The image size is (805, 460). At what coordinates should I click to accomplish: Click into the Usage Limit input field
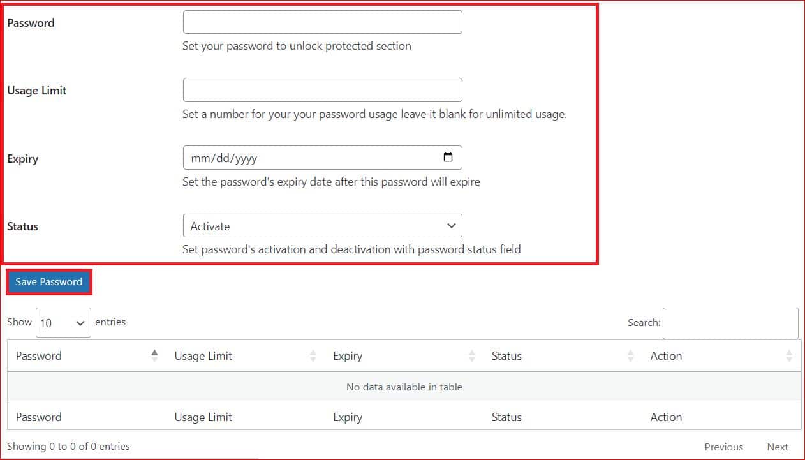pos(322,89)
